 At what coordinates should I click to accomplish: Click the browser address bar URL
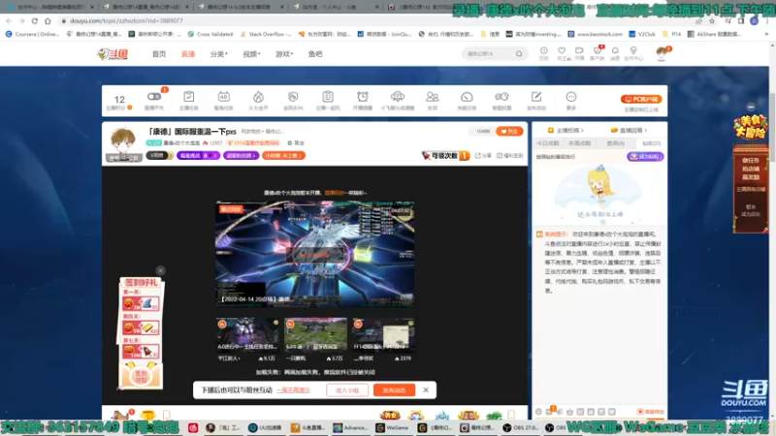click(126, 20)
